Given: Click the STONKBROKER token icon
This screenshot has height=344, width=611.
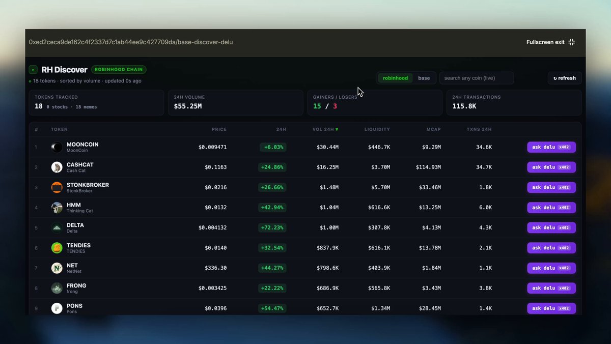Looking at the screenshot, I should click(57, 187).
